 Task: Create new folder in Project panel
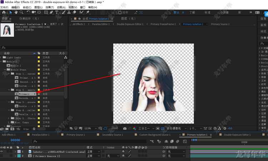click(x=7, y=129)
